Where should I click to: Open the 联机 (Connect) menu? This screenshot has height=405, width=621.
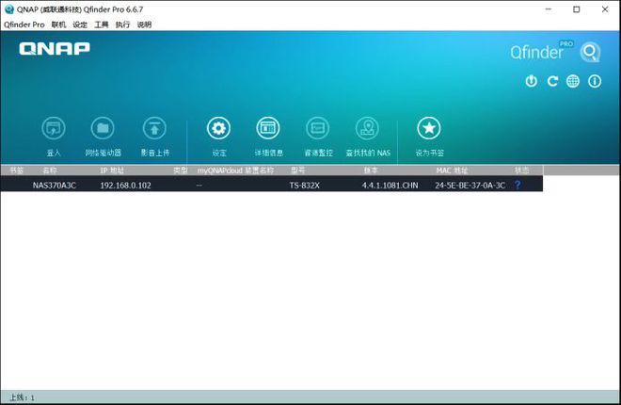pyautogui.click(x=58, y=24)
